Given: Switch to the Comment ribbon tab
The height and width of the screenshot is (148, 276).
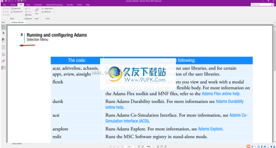Looking at the screenshot, I should pyautogui.click(x=38, y=5).
